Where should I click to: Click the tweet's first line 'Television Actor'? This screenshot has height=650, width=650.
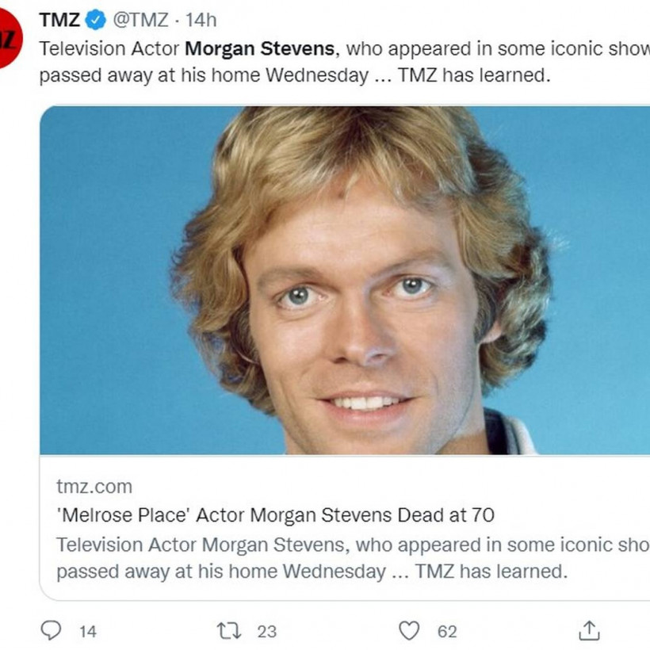point(109,48)
